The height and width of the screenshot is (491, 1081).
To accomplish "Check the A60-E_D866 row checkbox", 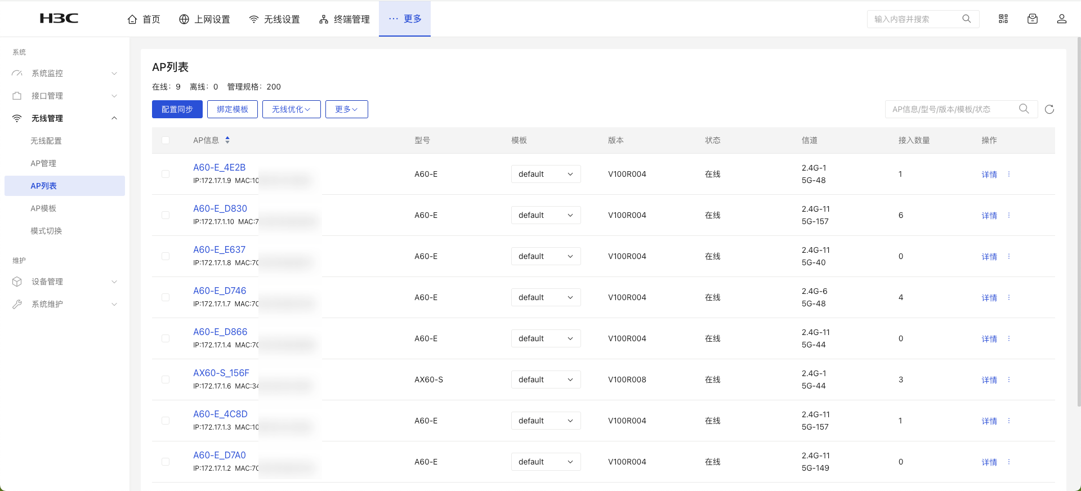I will (166, 338).
